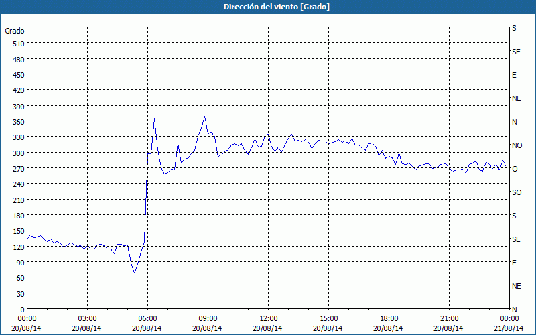Select the 330 degree axis label
The width and height of the screenshot is (536, 335).
coord(19,137)
